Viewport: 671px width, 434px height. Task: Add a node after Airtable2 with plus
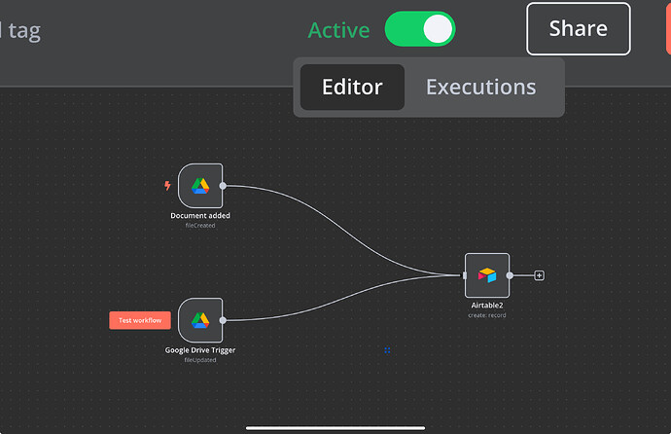coord(539,275)
